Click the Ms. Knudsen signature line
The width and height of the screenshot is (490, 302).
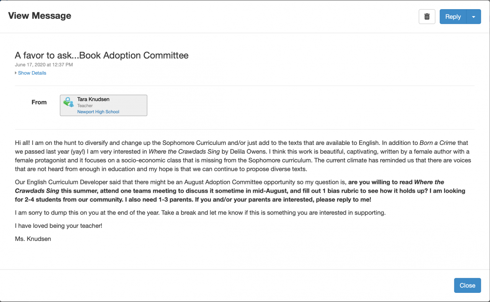(x=33, y=239)
